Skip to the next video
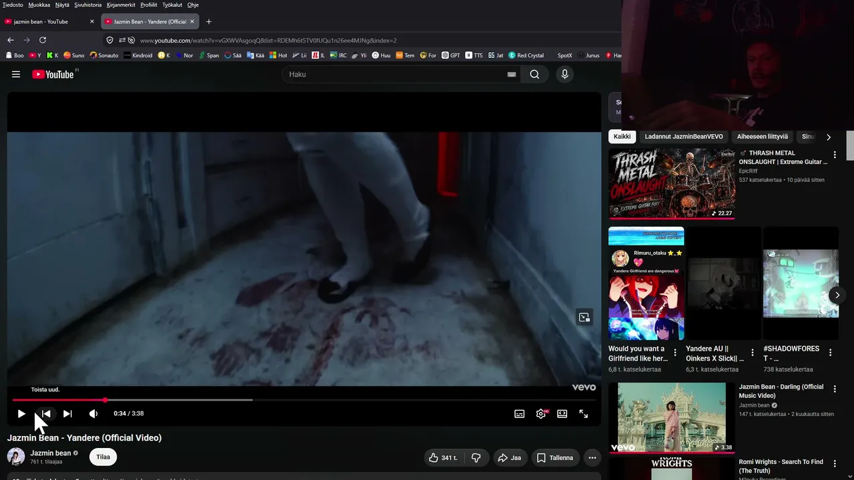Screen dimensions: 854x480 (x=67, y=414)
